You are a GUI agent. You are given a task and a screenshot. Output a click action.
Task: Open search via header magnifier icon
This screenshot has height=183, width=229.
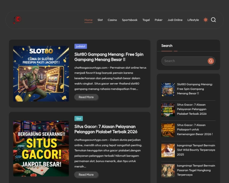tap(213, 20)
